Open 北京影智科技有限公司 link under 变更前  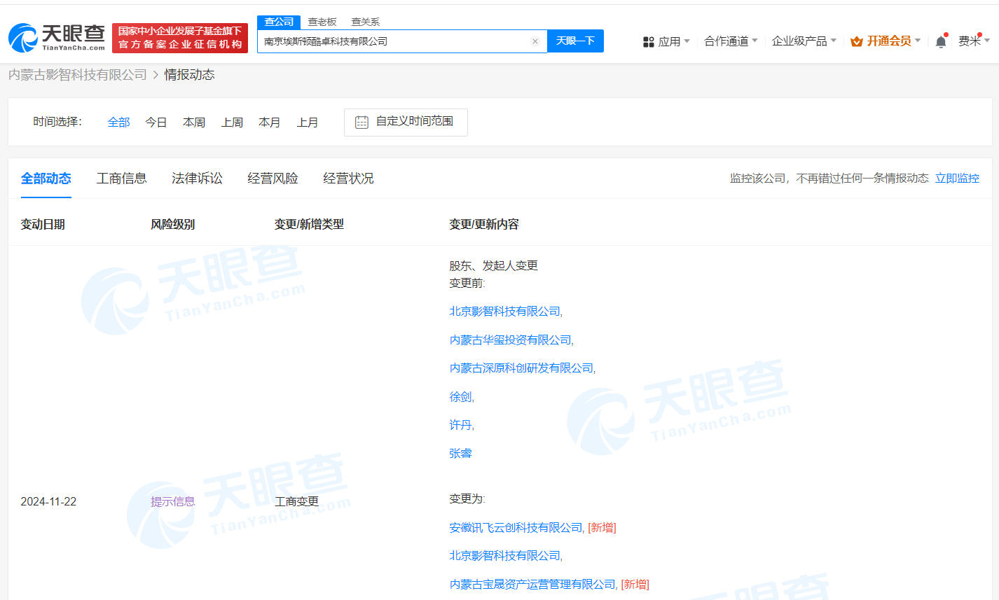(x=504, y=312)
